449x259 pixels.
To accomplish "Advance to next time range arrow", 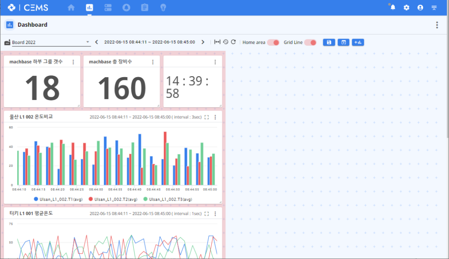I will pyautogui.click(x=203, y=42).
